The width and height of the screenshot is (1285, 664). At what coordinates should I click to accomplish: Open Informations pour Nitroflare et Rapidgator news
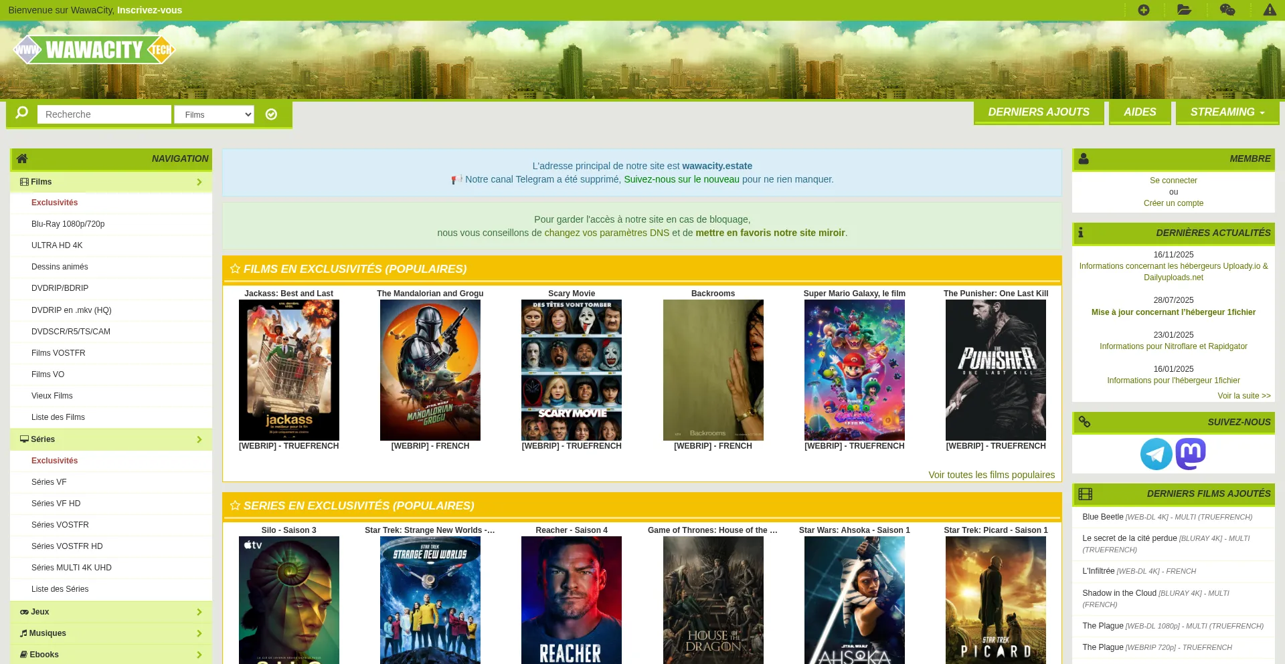(x=1173, y=346)
